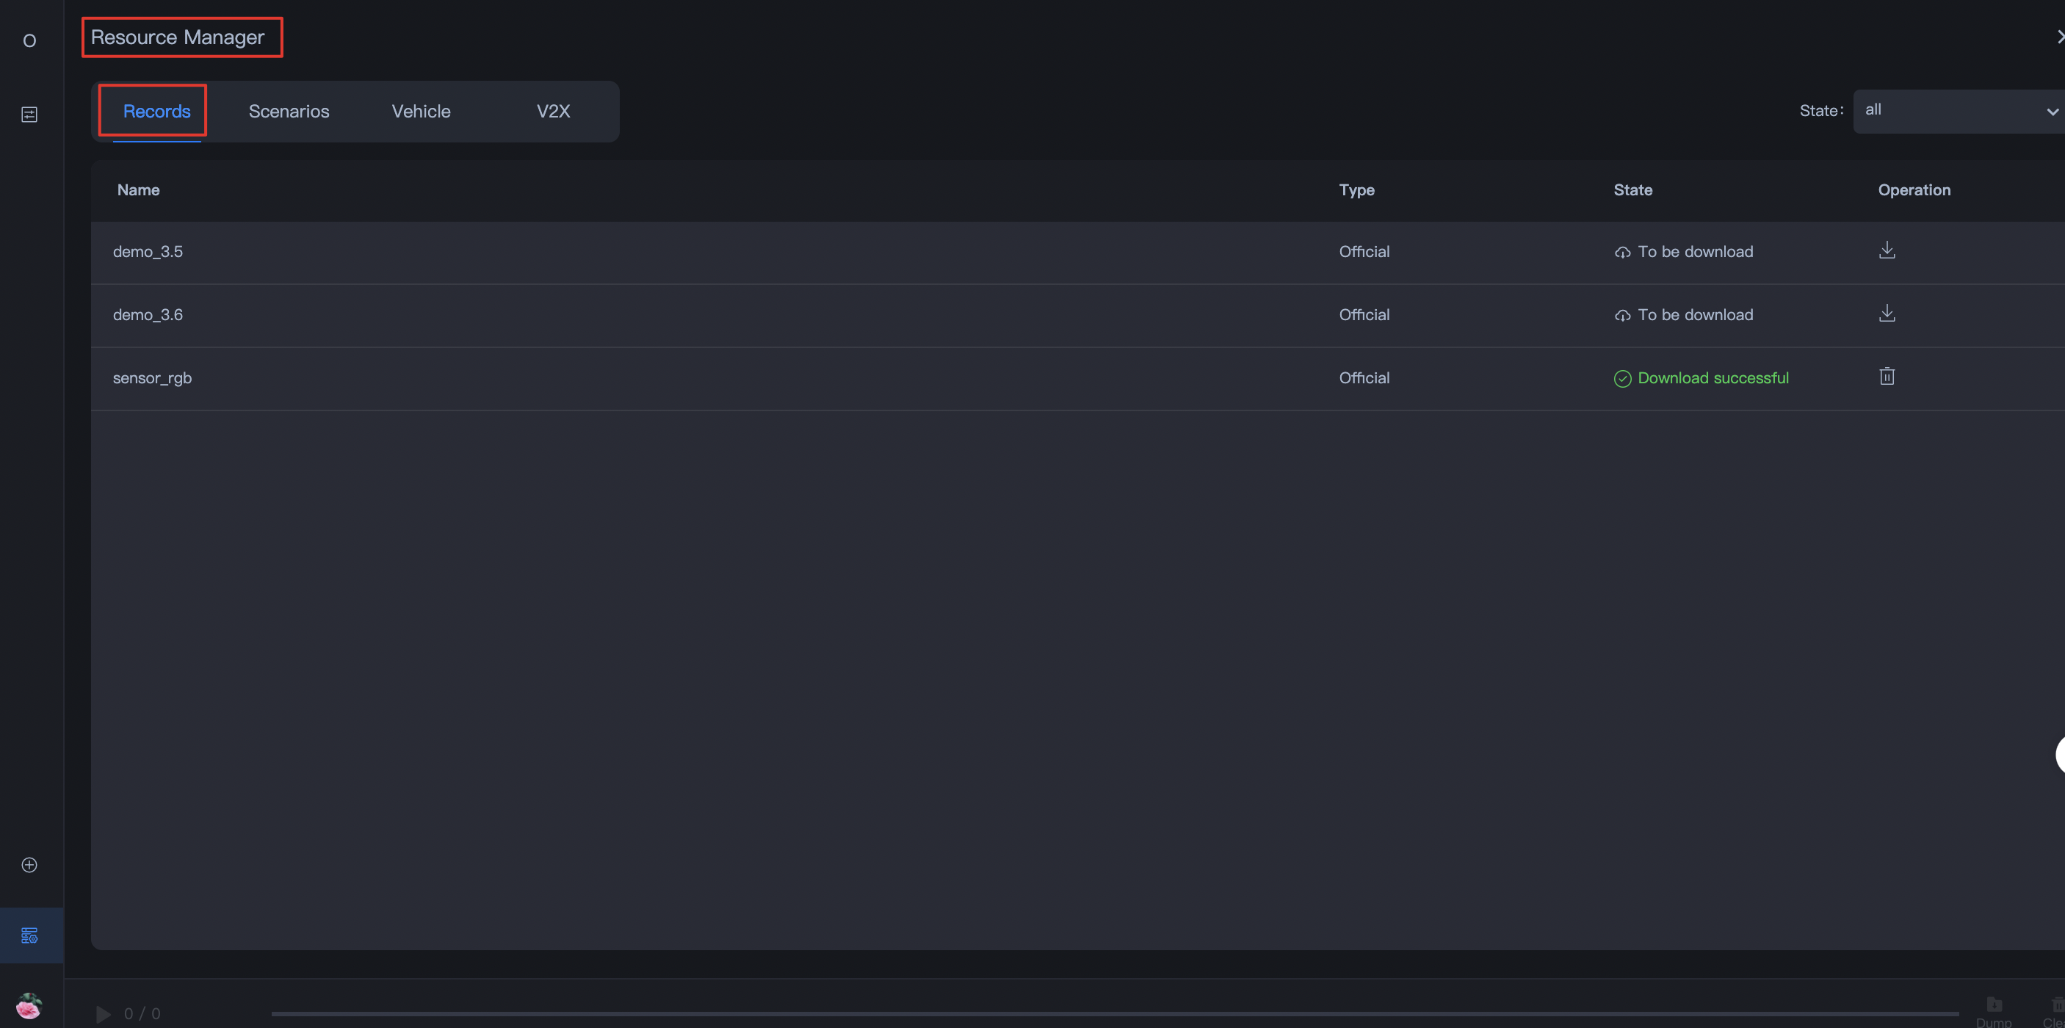Select the Add Panel sidebar icon
The image size is (2065, 1028).
[x=29, y=864]
